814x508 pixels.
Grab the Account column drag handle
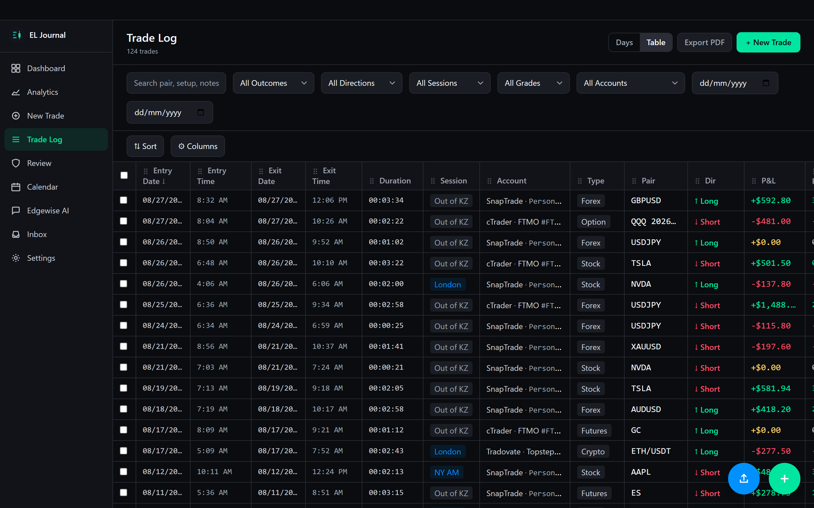(490, 181)
